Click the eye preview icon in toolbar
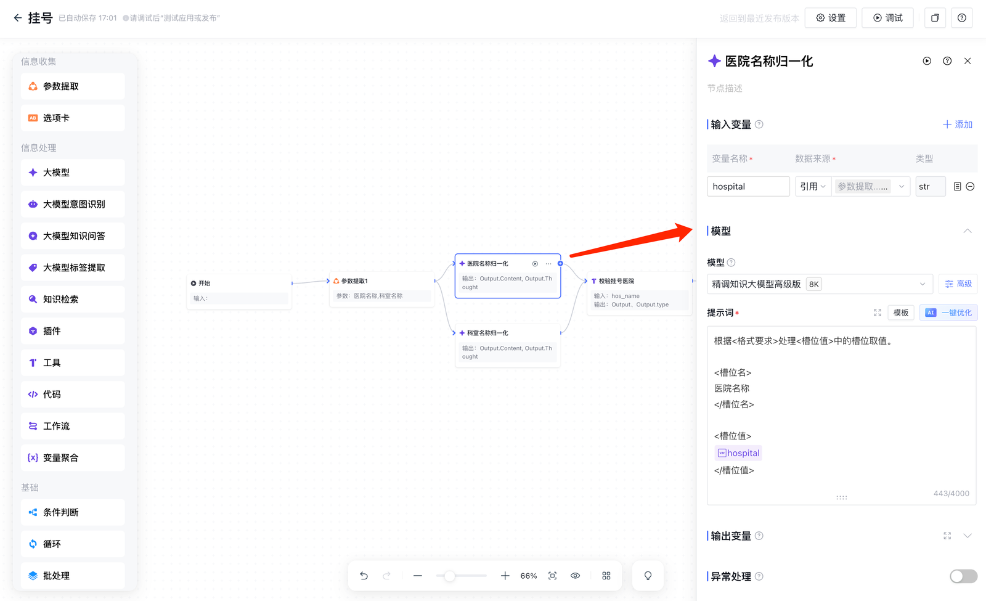Screen dimensions: 986x601 click(575, 576)
